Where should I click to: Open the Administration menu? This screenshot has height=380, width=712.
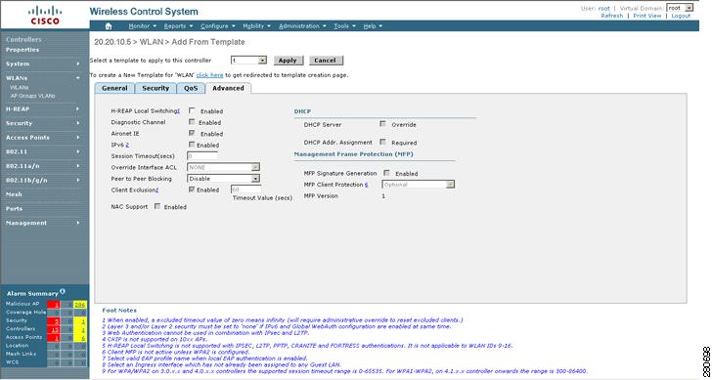point(302,26)
